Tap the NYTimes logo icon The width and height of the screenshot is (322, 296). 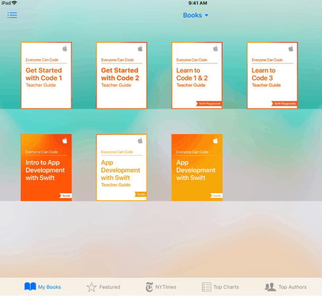[149, 287]
